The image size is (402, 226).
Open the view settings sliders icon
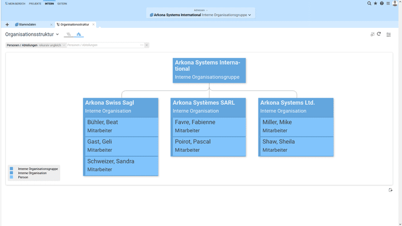(389, 35)
